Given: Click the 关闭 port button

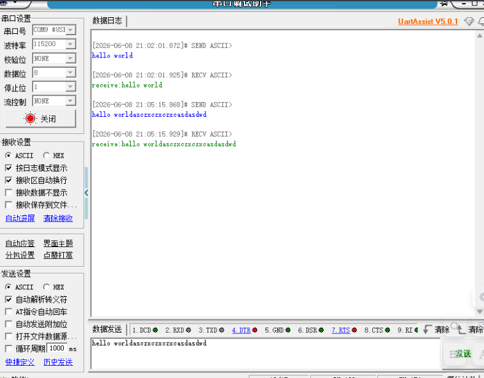Looking at the screenshot, I should [40, 119].
